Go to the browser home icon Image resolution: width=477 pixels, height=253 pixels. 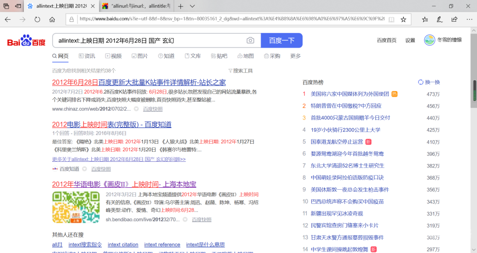click(52, 19)
